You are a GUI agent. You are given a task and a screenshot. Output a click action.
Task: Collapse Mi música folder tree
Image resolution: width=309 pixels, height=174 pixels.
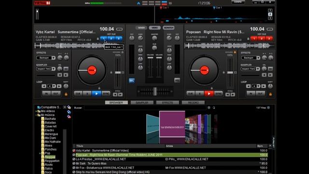(36, 115)
